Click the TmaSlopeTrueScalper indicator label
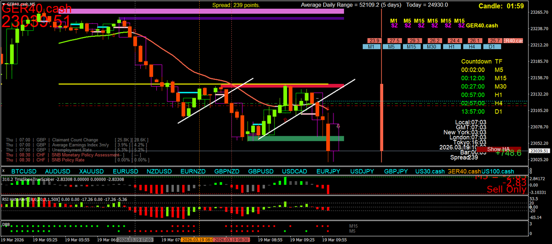The width and height of the screenshot is (552, 244). click(x=63, y=179)
